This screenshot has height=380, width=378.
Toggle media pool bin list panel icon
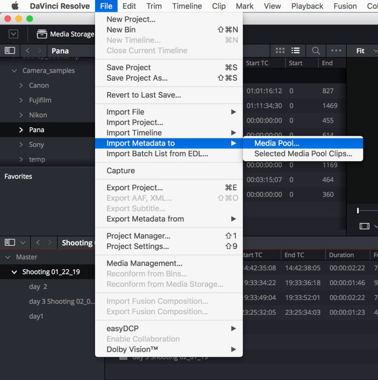[10, 243]
